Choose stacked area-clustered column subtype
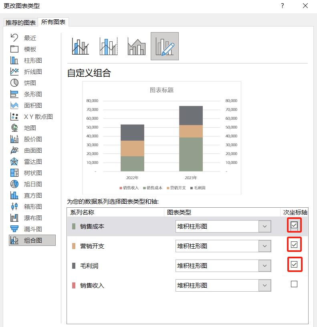 pos(137,46)
